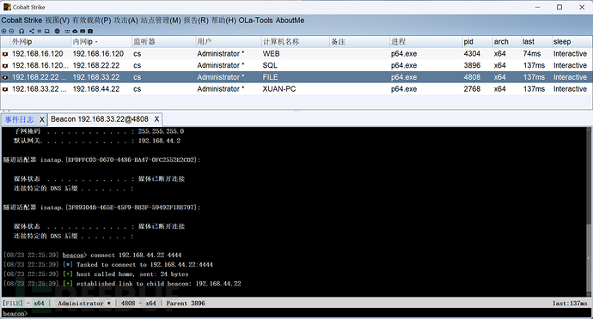Sort by the 用户 column header
Screen dimensions: 593x319
pyautogui.click(x=228, y=41)
